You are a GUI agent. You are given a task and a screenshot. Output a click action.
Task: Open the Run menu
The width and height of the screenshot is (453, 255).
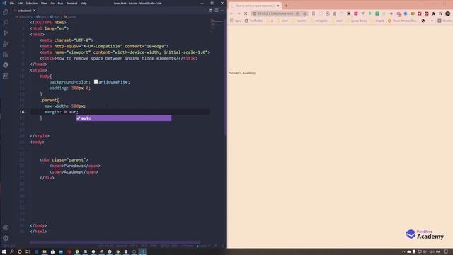coord(60,3)
